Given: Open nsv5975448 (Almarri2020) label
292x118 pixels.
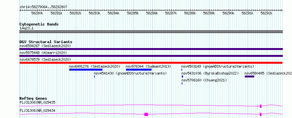Looking at the screenshot, I should tap(43, 53).
